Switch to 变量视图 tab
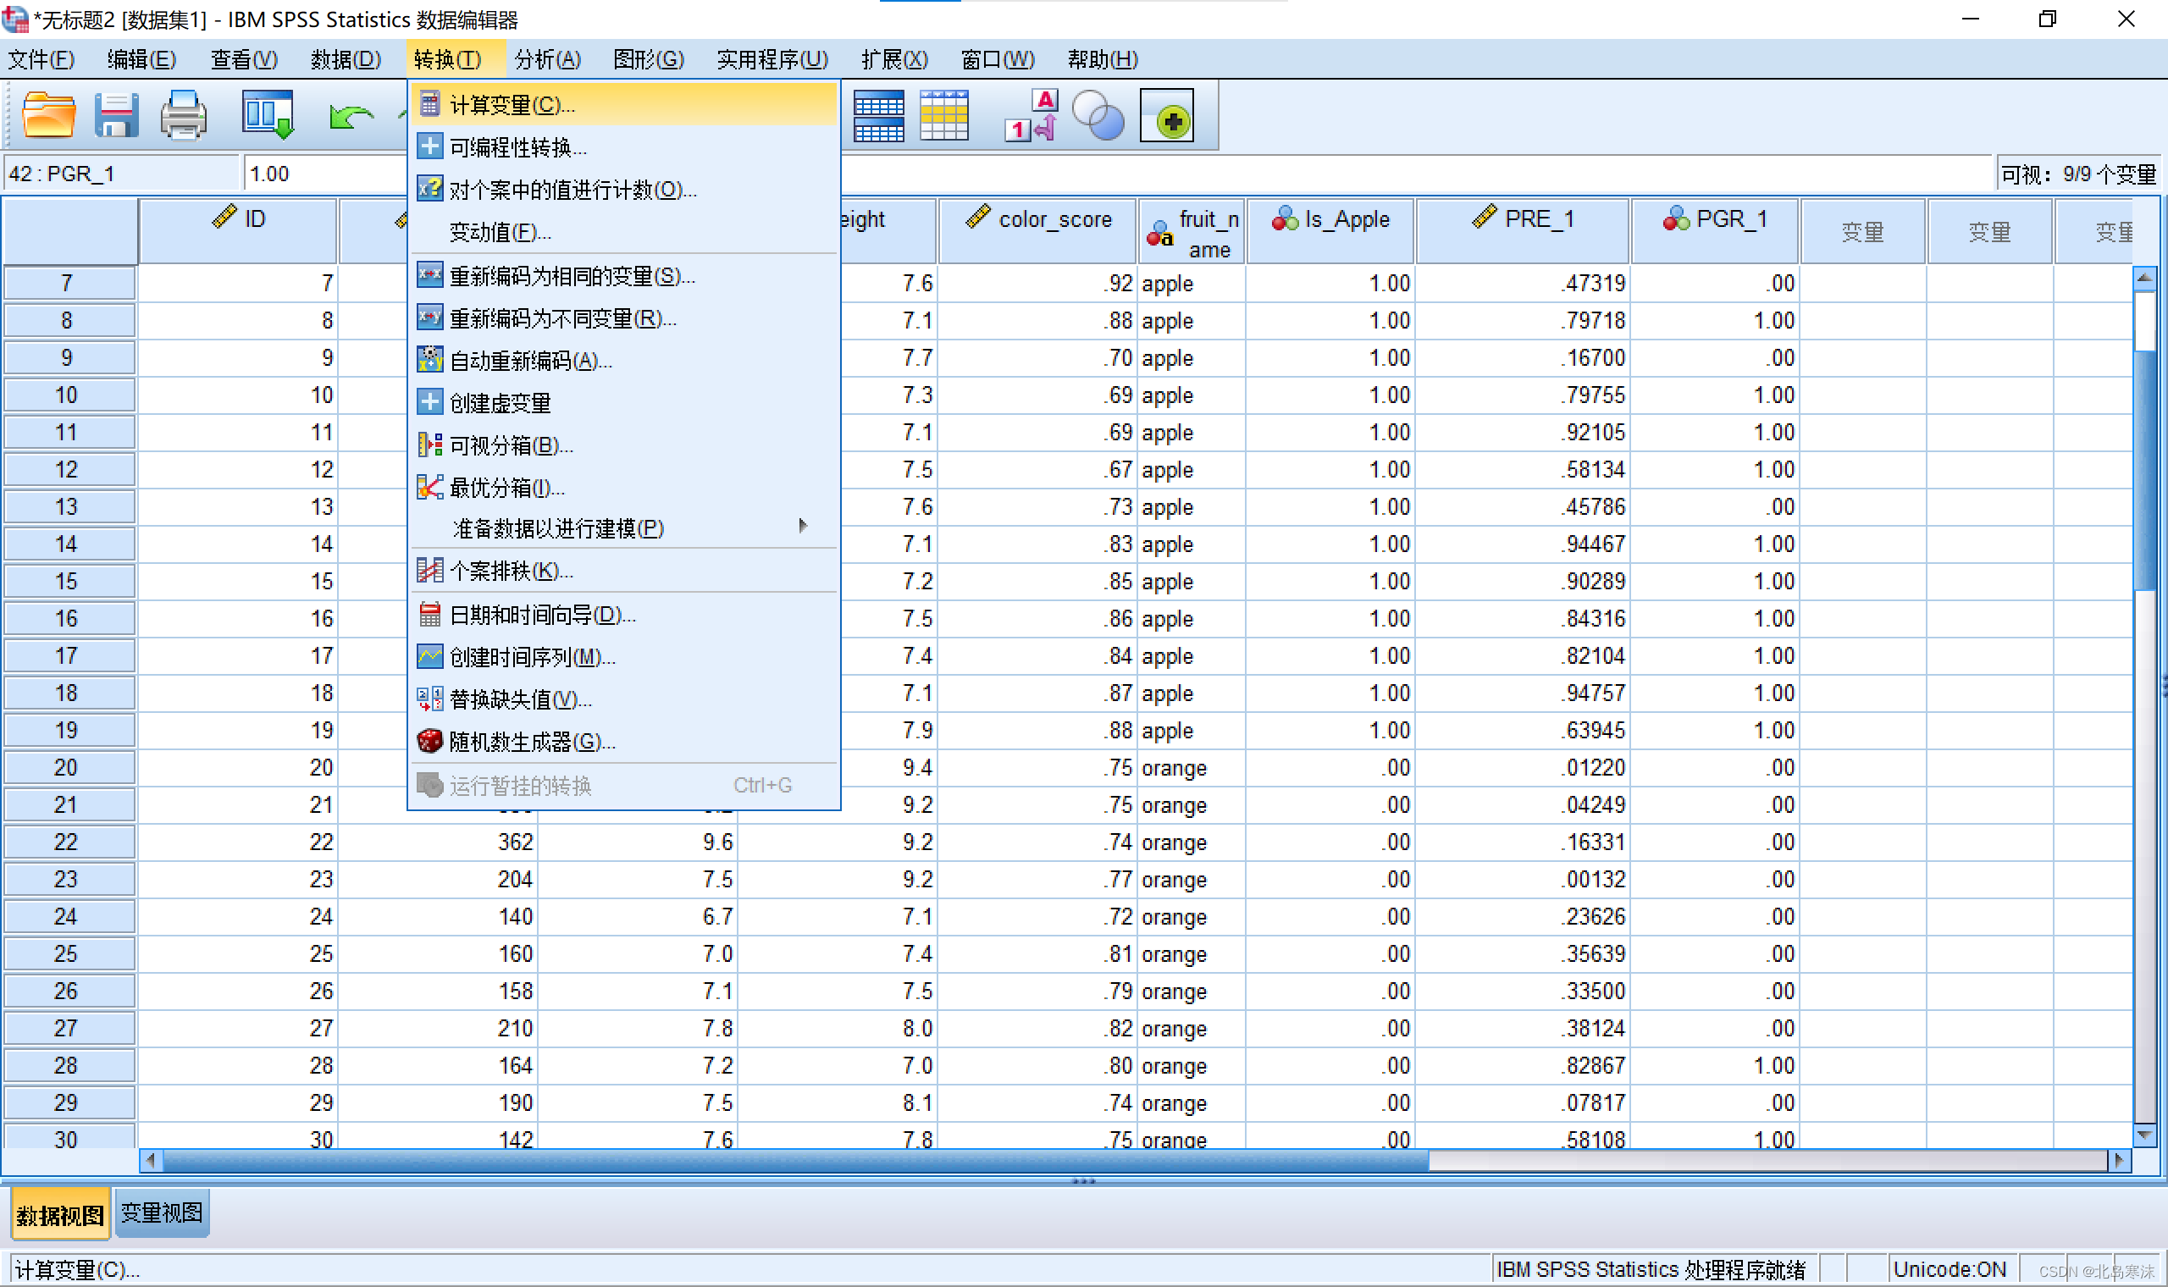This screenshot has height=1287, width=2168. coord(161,1212)
